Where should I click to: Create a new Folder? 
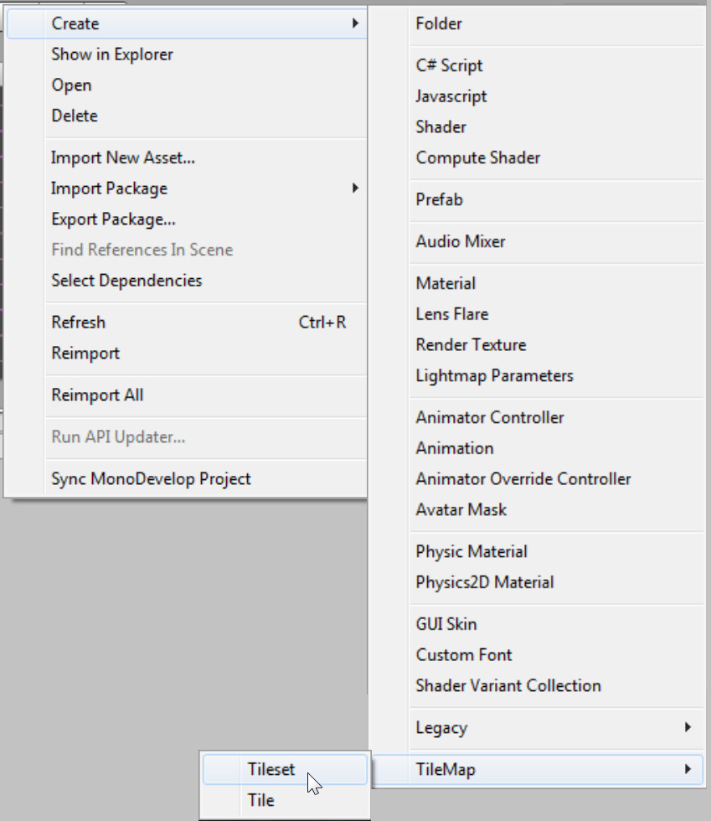[x=537, y=23]
